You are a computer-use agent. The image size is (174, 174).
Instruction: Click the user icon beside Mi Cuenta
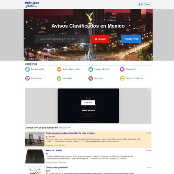coord(140,5)
